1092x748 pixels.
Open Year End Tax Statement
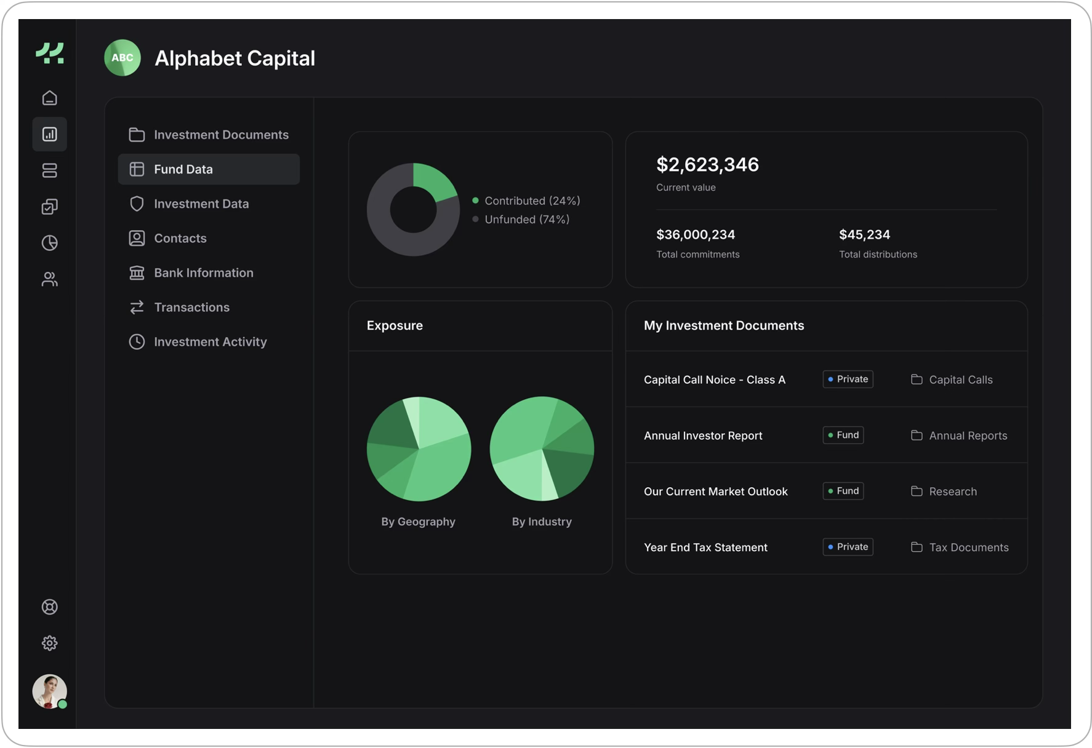tap(705, 547)
